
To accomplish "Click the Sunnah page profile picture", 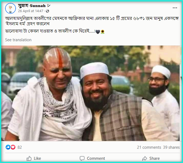I will [x=11, y=8].
